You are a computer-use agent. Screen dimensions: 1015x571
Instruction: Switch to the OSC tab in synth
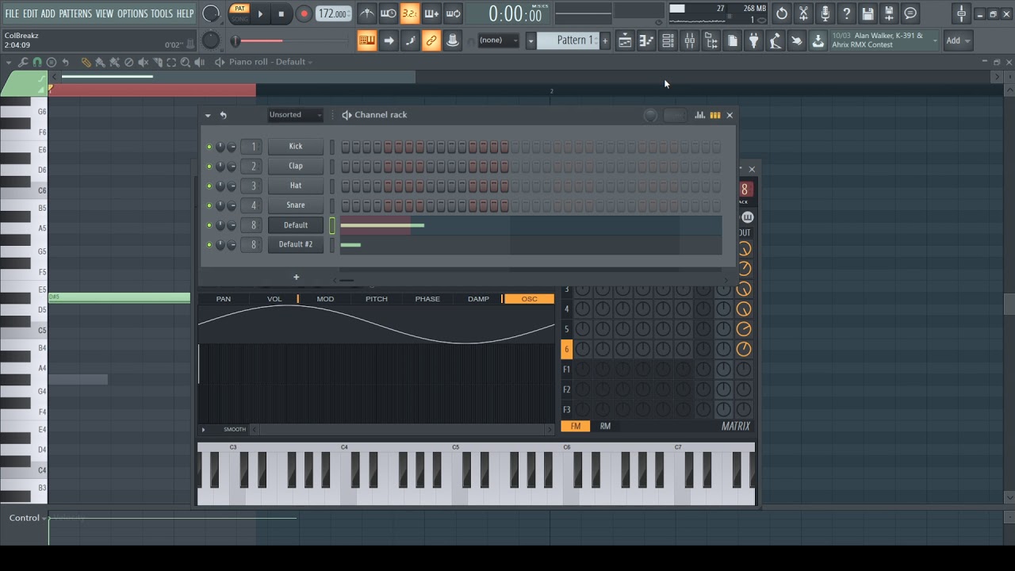[529, 299]
